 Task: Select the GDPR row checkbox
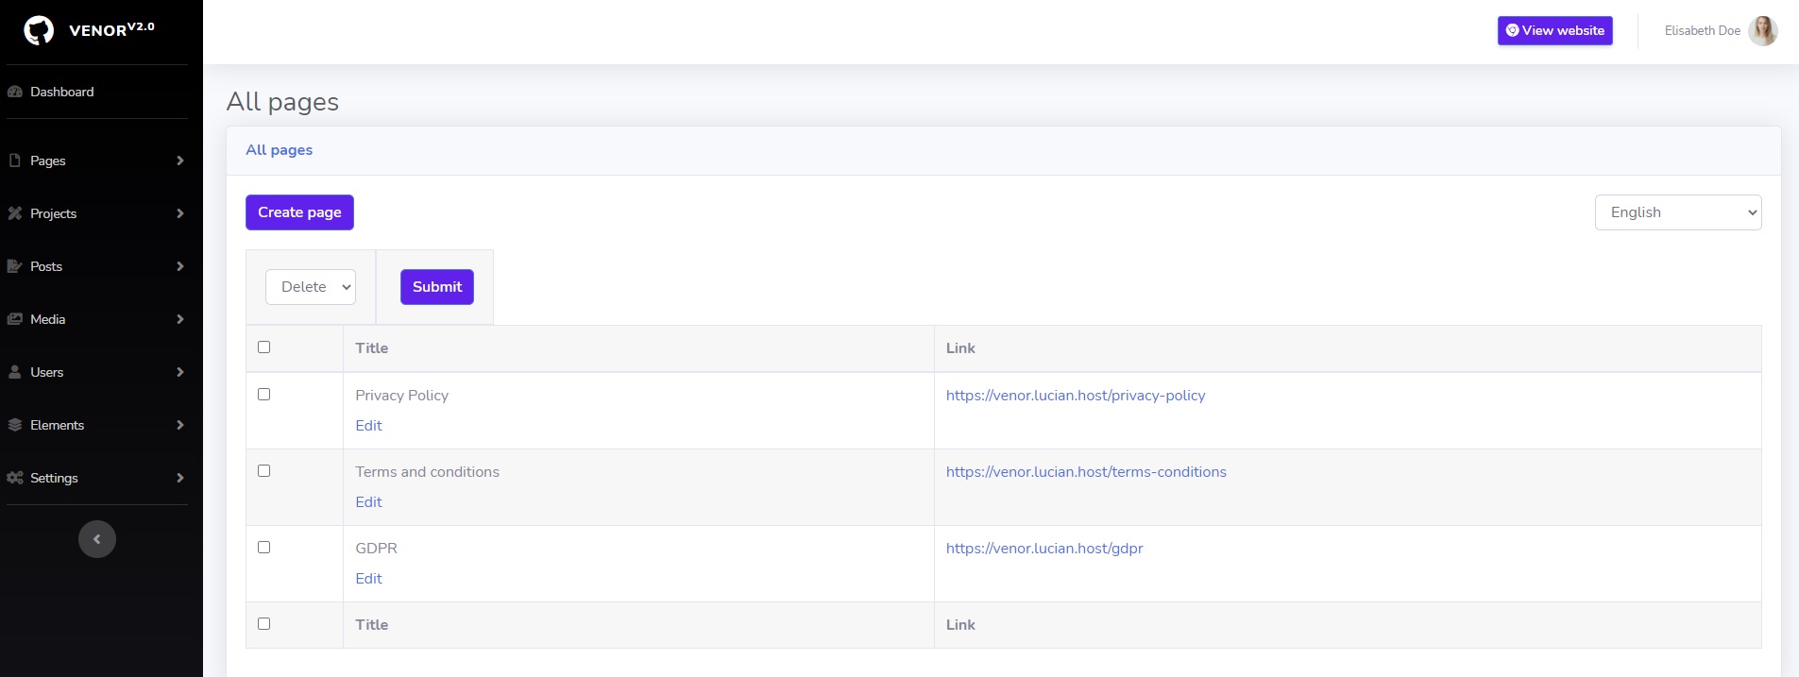(x=264, y=548)
